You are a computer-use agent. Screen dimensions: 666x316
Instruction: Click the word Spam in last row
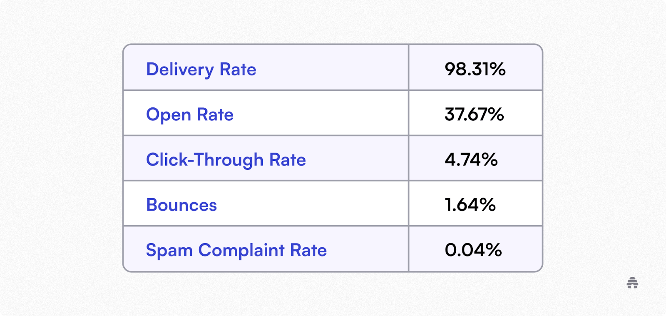pos(169,251)
